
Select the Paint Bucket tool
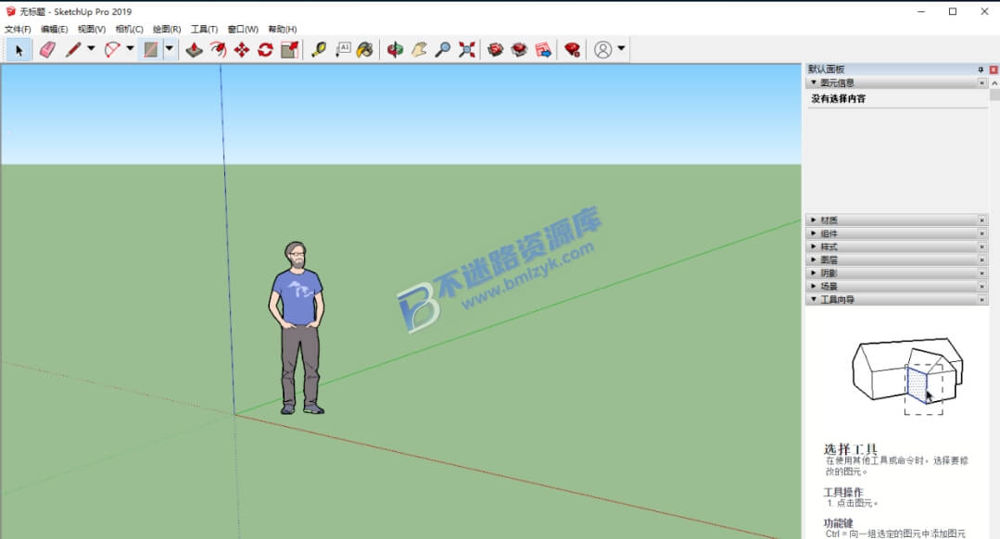[365, 50]
